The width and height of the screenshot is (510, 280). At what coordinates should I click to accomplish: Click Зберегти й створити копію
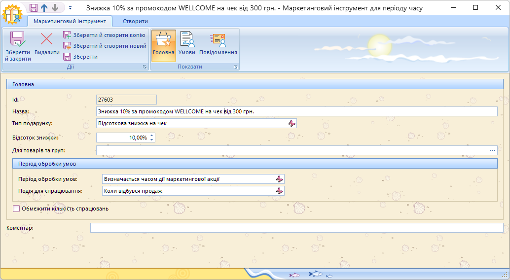(x=104, y=35)
